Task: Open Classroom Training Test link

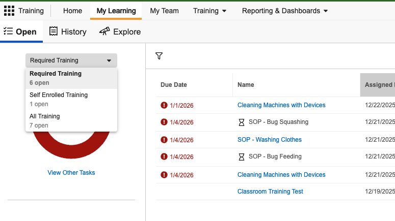Action: [270, 192]
